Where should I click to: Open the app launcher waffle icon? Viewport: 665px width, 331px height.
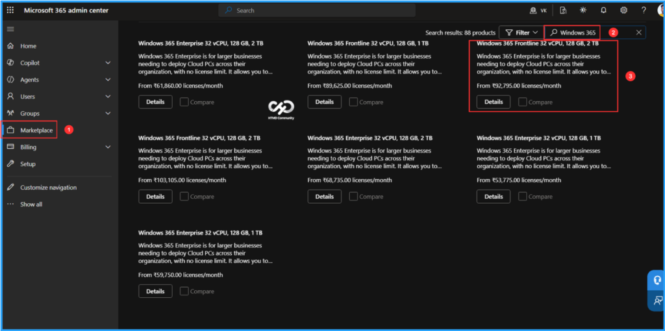click(x=10, y=10)
